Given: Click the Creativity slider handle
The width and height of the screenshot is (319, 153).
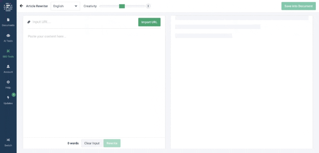Looking at the screenshot, I should click(122, 6).
